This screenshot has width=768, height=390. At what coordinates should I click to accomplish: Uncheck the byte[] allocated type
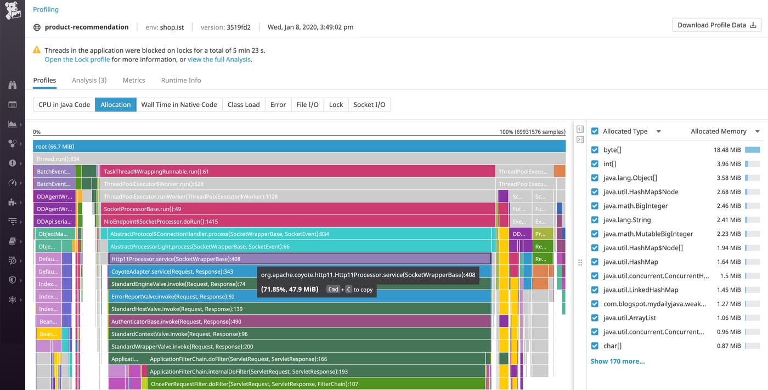(595, 150)
